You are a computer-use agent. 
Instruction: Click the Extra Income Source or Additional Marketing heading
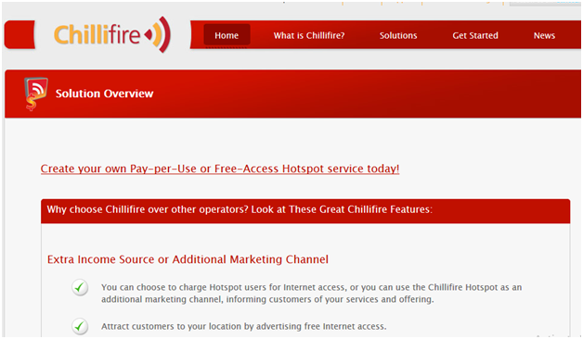pyautogui.click(x=188, y=259)
